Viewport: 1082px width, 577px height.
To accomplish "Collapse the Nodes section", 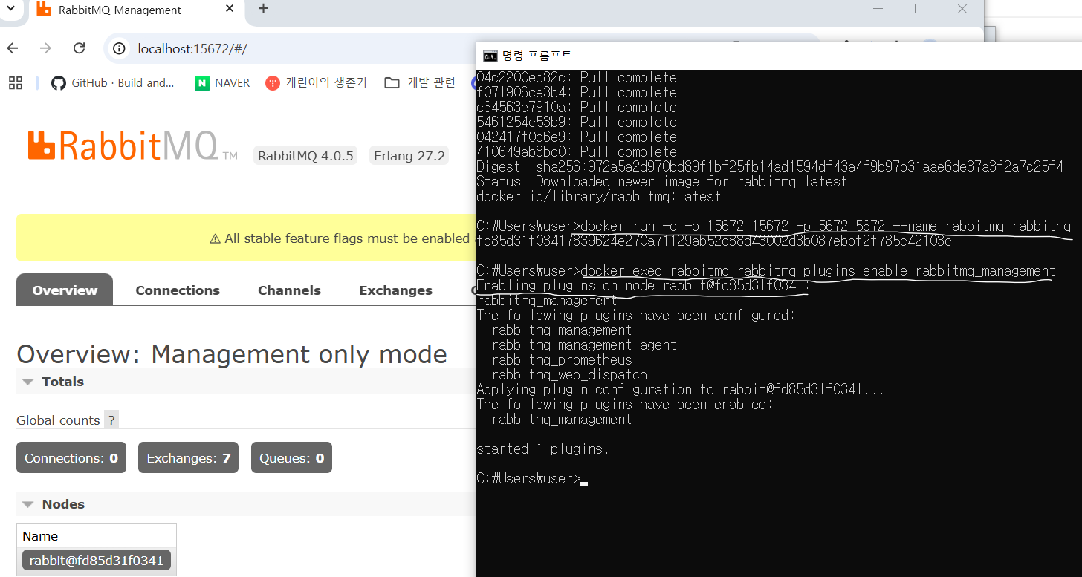I will coord(53,504).
